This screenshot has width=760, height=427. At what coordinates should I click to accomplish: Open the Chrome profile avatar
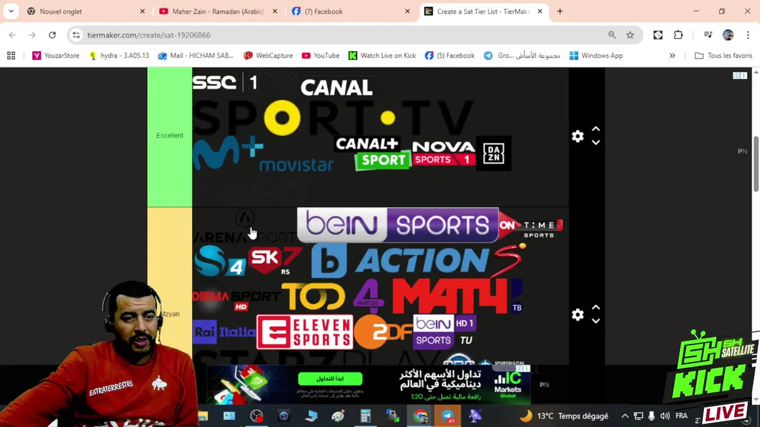(x=728, y=35)
